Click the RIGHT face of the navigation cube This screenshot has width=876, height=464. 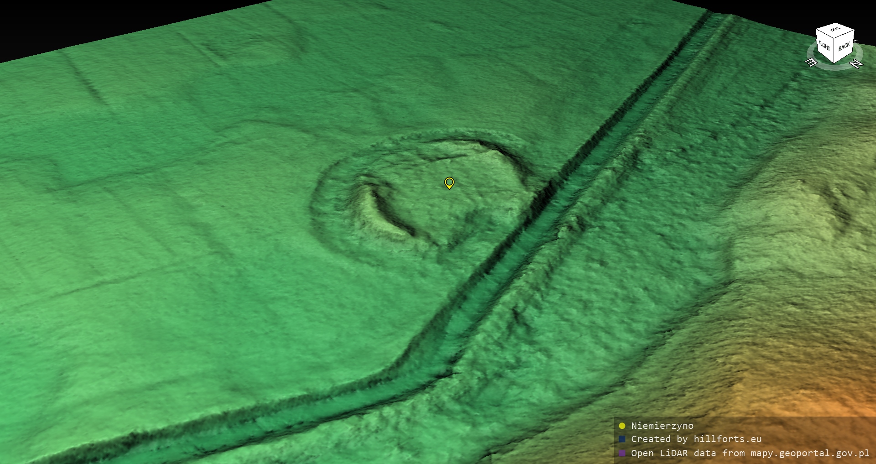click(824, 46)
